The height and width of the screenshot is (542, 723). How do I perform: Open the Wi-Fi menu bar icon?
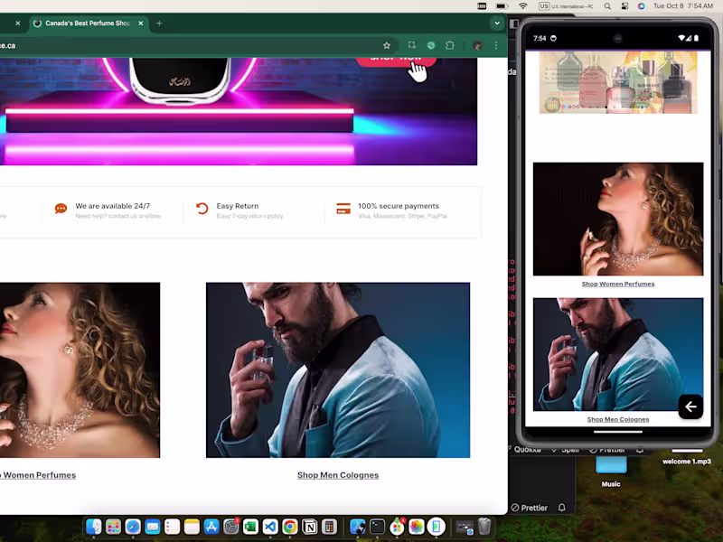click(523, 6)
